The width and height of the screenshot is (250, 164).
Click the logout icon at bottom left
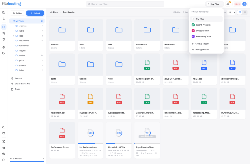click(4, 160)
